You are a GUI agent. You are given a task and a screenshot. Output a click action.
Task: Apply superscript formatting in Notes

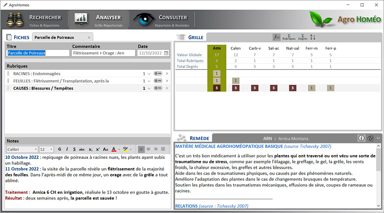click(x=98, y=149)
